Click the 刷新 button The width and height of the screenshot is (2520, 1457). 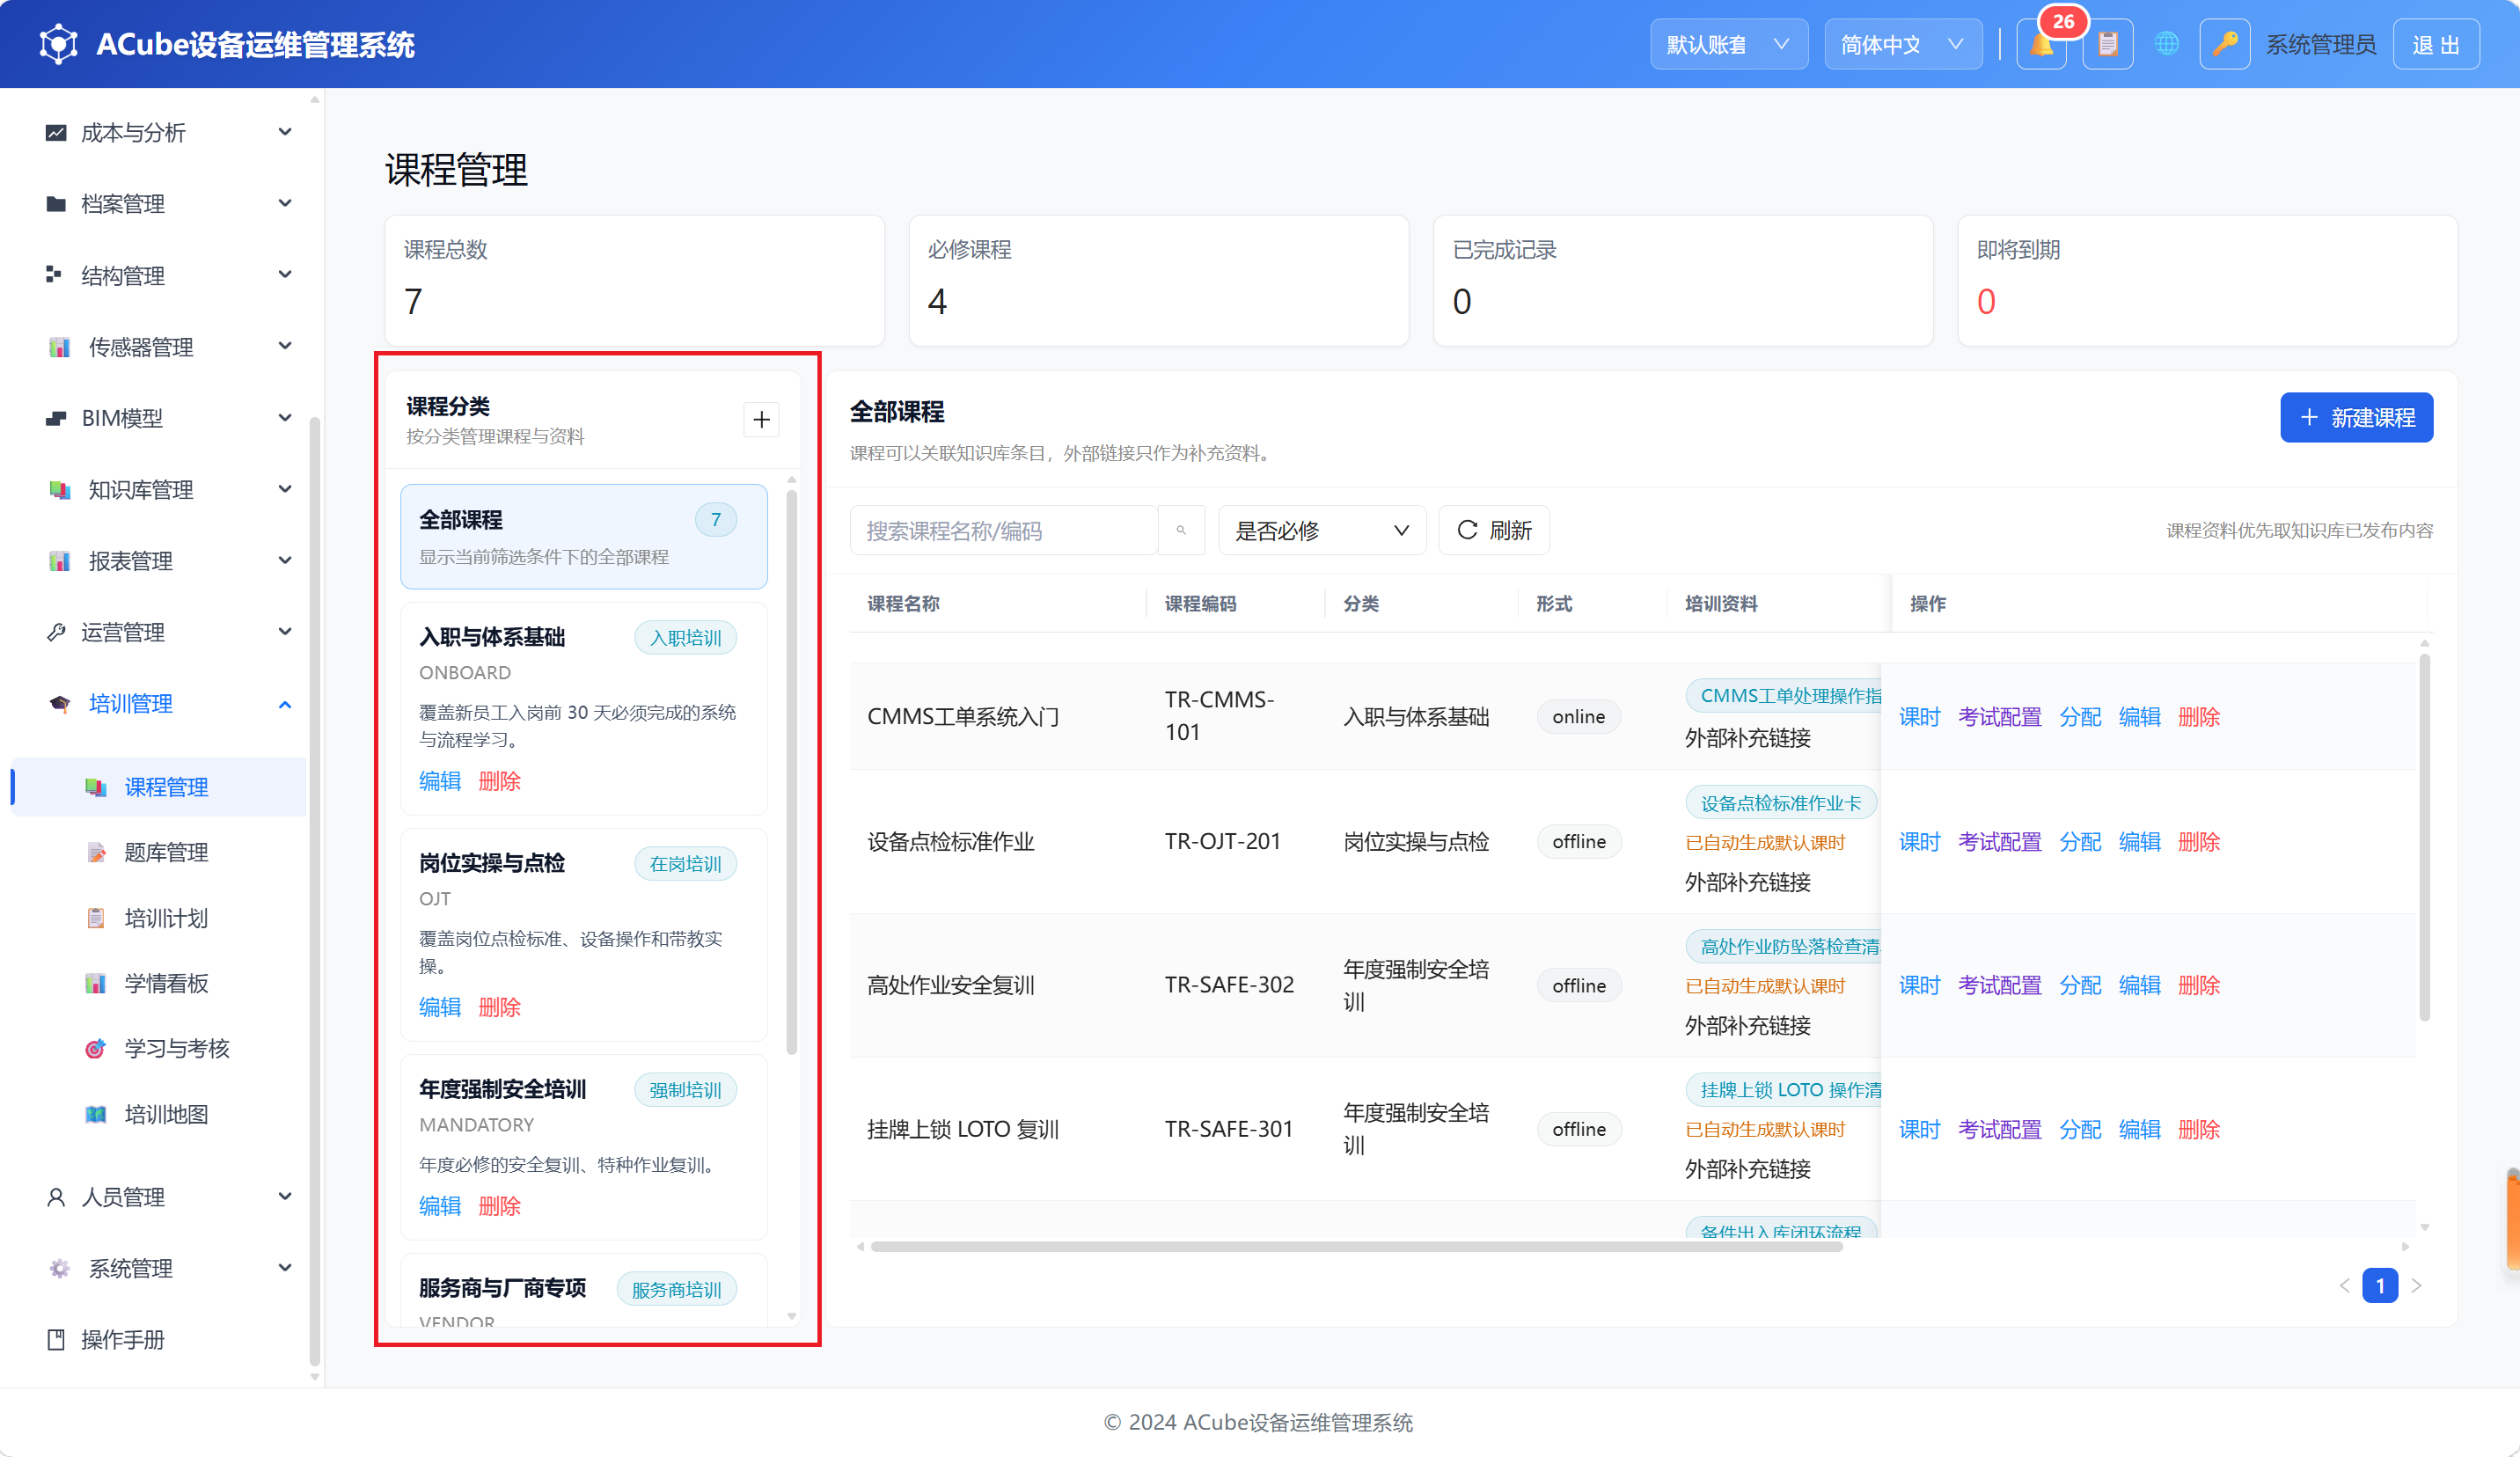(x=1494, y=530)
